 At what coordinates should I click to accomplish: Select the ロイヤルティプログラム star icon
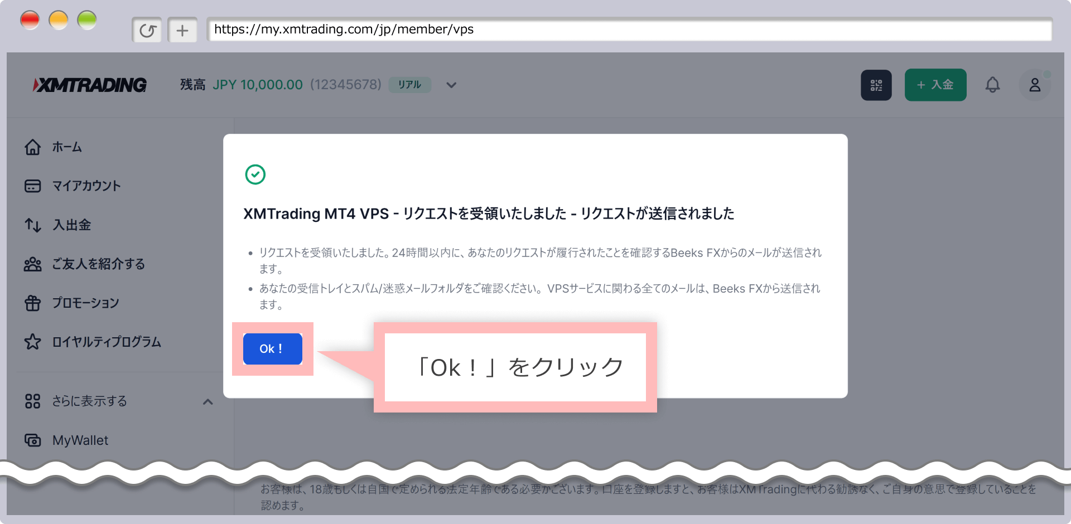[x=32, y=342]
